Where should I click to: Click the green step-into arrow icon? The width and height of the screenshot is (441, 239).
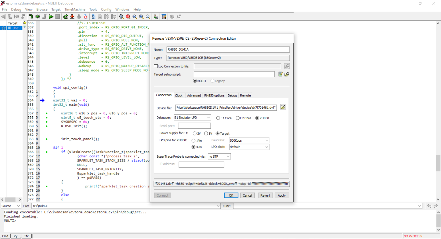tap(31, 17)
